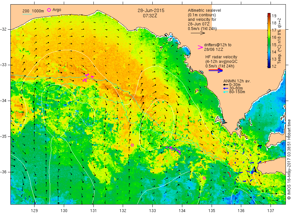Image resolution: width=293 pixels, height=215 pixels.
Task: Click the cyan 200 1000m isobath legend line
Action: (x=27, y=14)
